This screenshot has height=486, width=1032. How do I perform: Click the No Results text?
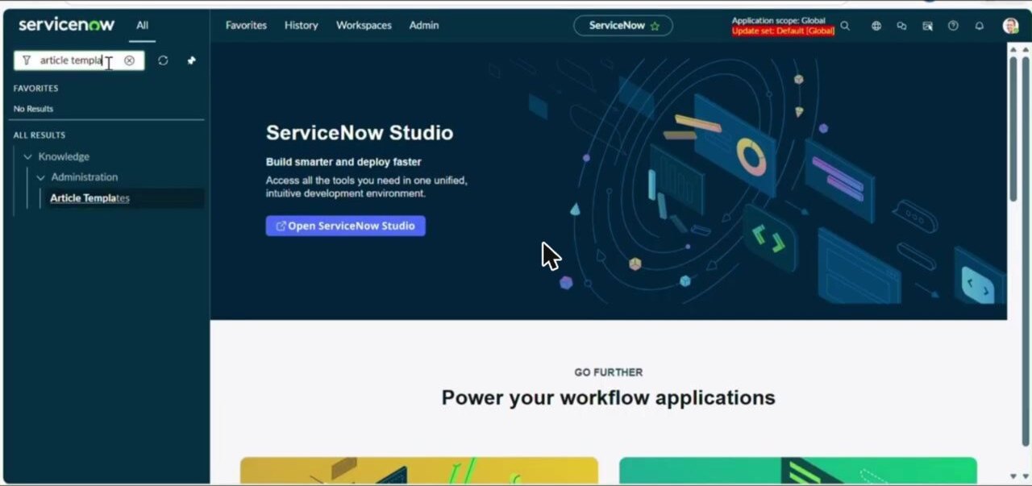pyautogui.click(x=33, y=109)
